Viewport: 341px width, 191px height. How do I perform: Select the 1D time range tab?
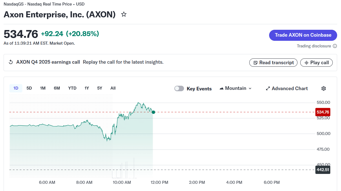(x=16, y=88)
